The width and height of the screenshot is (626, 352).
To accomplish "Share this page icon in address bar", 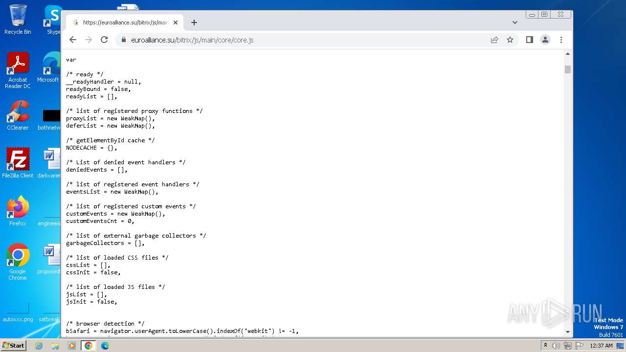I will click(494, 40).
